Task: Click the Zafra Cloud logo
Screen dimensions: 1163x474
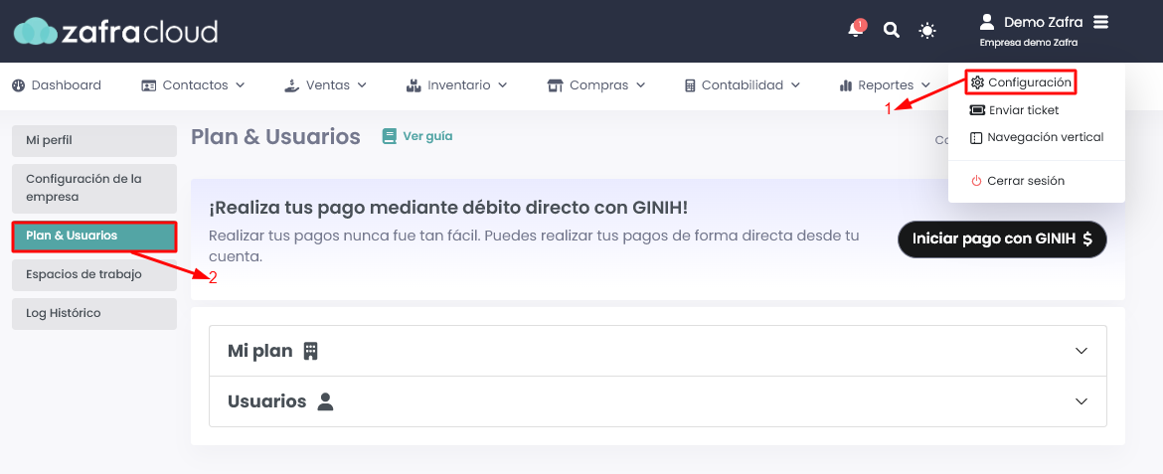Action: tap(115, 32)
